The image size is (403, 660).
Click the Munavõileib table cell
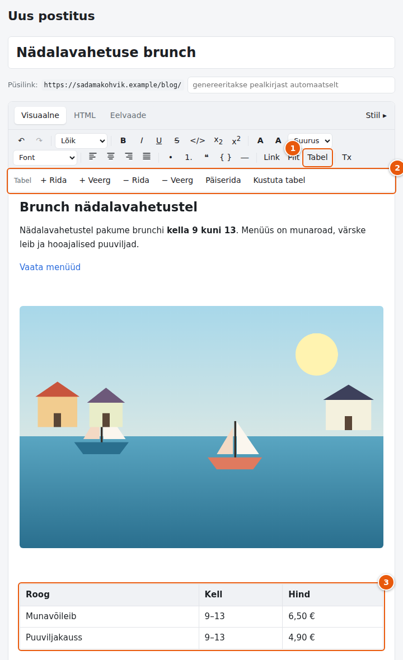click(110, 616)
